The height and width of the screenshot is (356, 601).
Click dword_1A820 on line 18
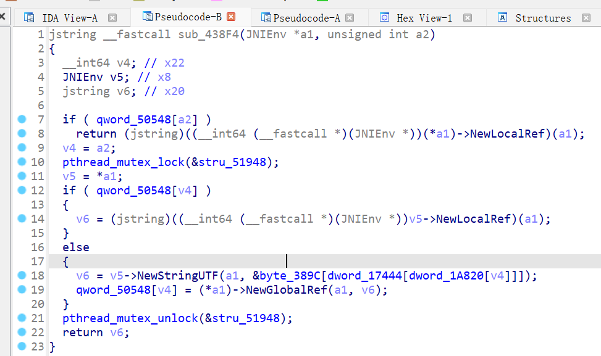click(x=446, y=276)
